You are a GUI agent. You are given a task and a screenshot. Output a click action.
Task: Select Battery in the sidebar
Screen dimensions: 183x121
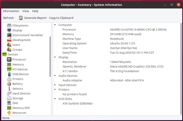(x=17, y=84)
